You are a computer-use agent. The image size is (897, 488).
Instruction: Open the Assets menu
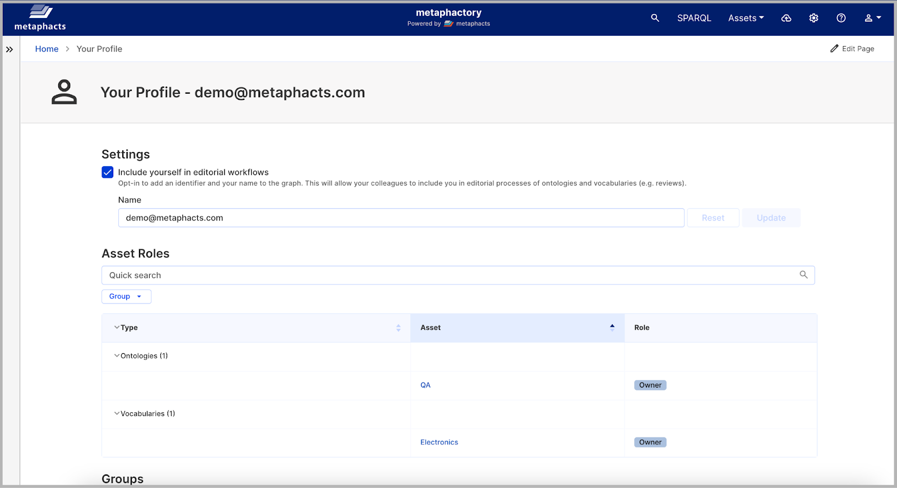click(746, 18)
